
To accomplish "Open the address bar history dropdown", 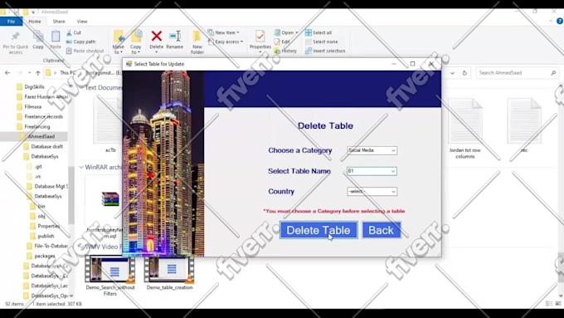I will 453,73.
